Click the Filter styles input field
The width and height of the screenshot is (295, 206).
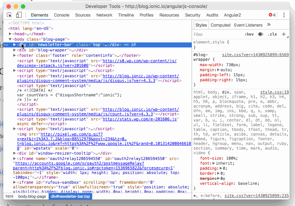216,35
